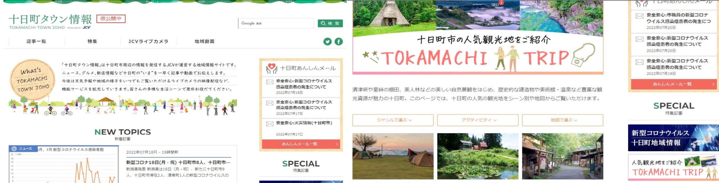
Task: Open the lily pond cabin photo thumbnail
Action: pyautogui.click(x=478, y=156)
